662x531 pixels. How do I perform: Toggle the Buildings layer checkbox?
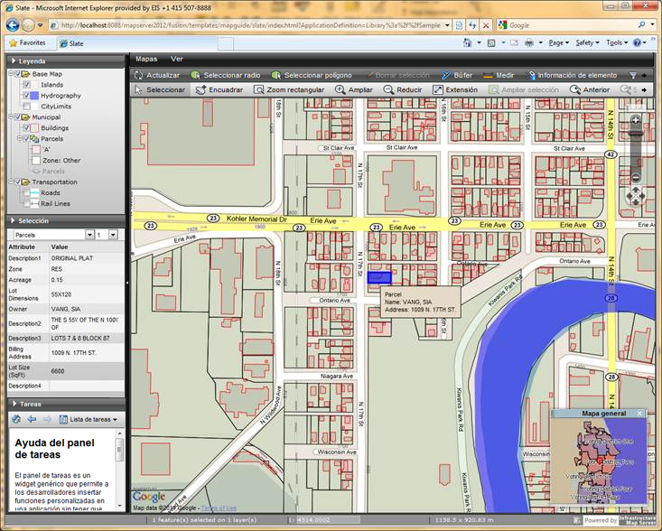click(x=26, y=128)
